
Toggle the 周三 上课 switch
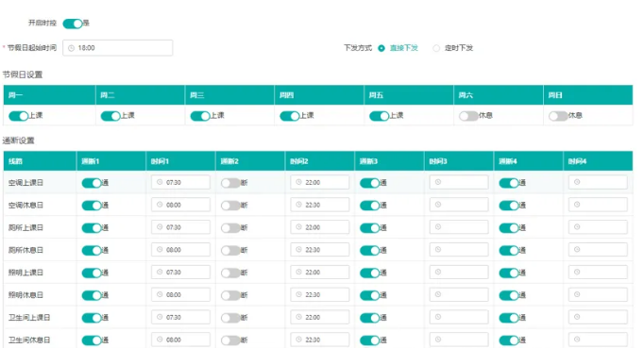(x=200, y=116)
